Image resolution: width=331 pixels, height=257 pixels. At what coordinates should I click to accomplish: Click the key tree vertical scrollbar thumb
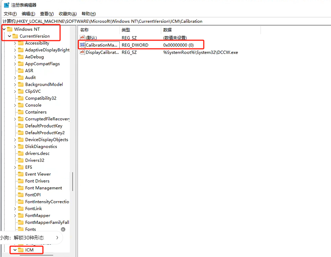click(x=73, y=182)
